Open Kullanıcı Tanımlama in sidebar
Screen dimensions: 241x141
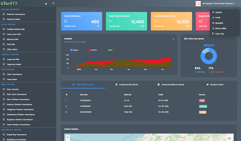pos(16,14)
